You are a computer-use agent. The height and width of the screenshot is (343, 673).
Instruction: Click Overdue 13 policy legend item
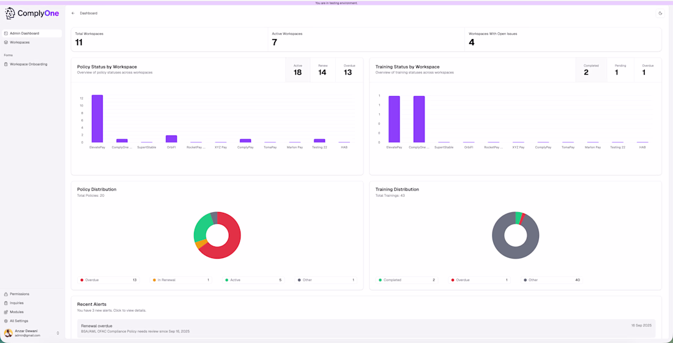108,280
